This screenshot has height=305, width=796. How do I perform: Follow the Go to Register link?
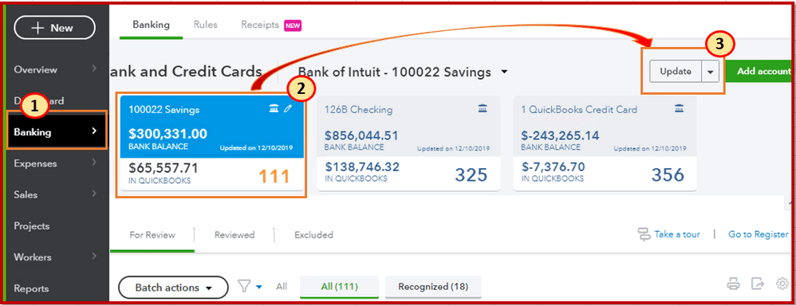tap(758, 235)
